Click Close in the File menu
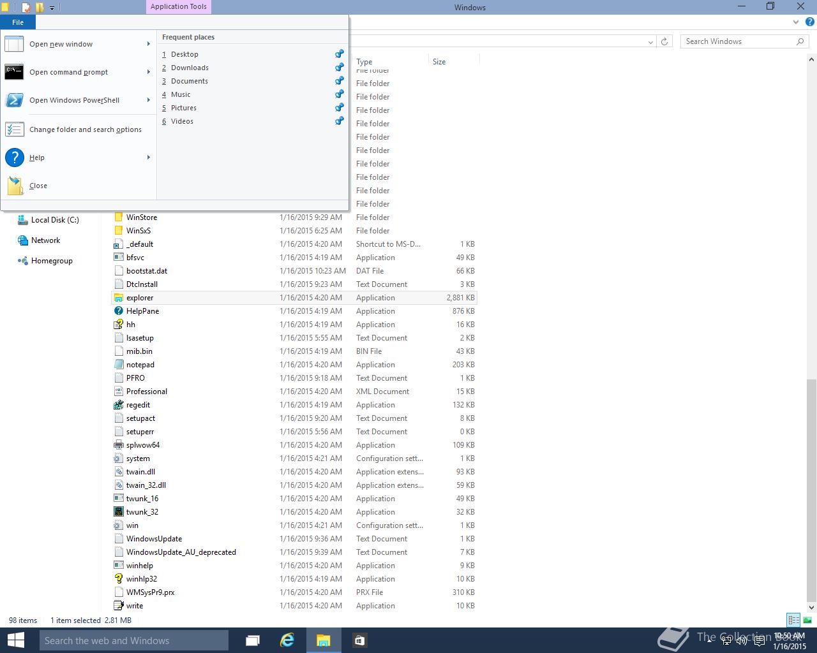This screenshot has width=817, height=653. 78,186
